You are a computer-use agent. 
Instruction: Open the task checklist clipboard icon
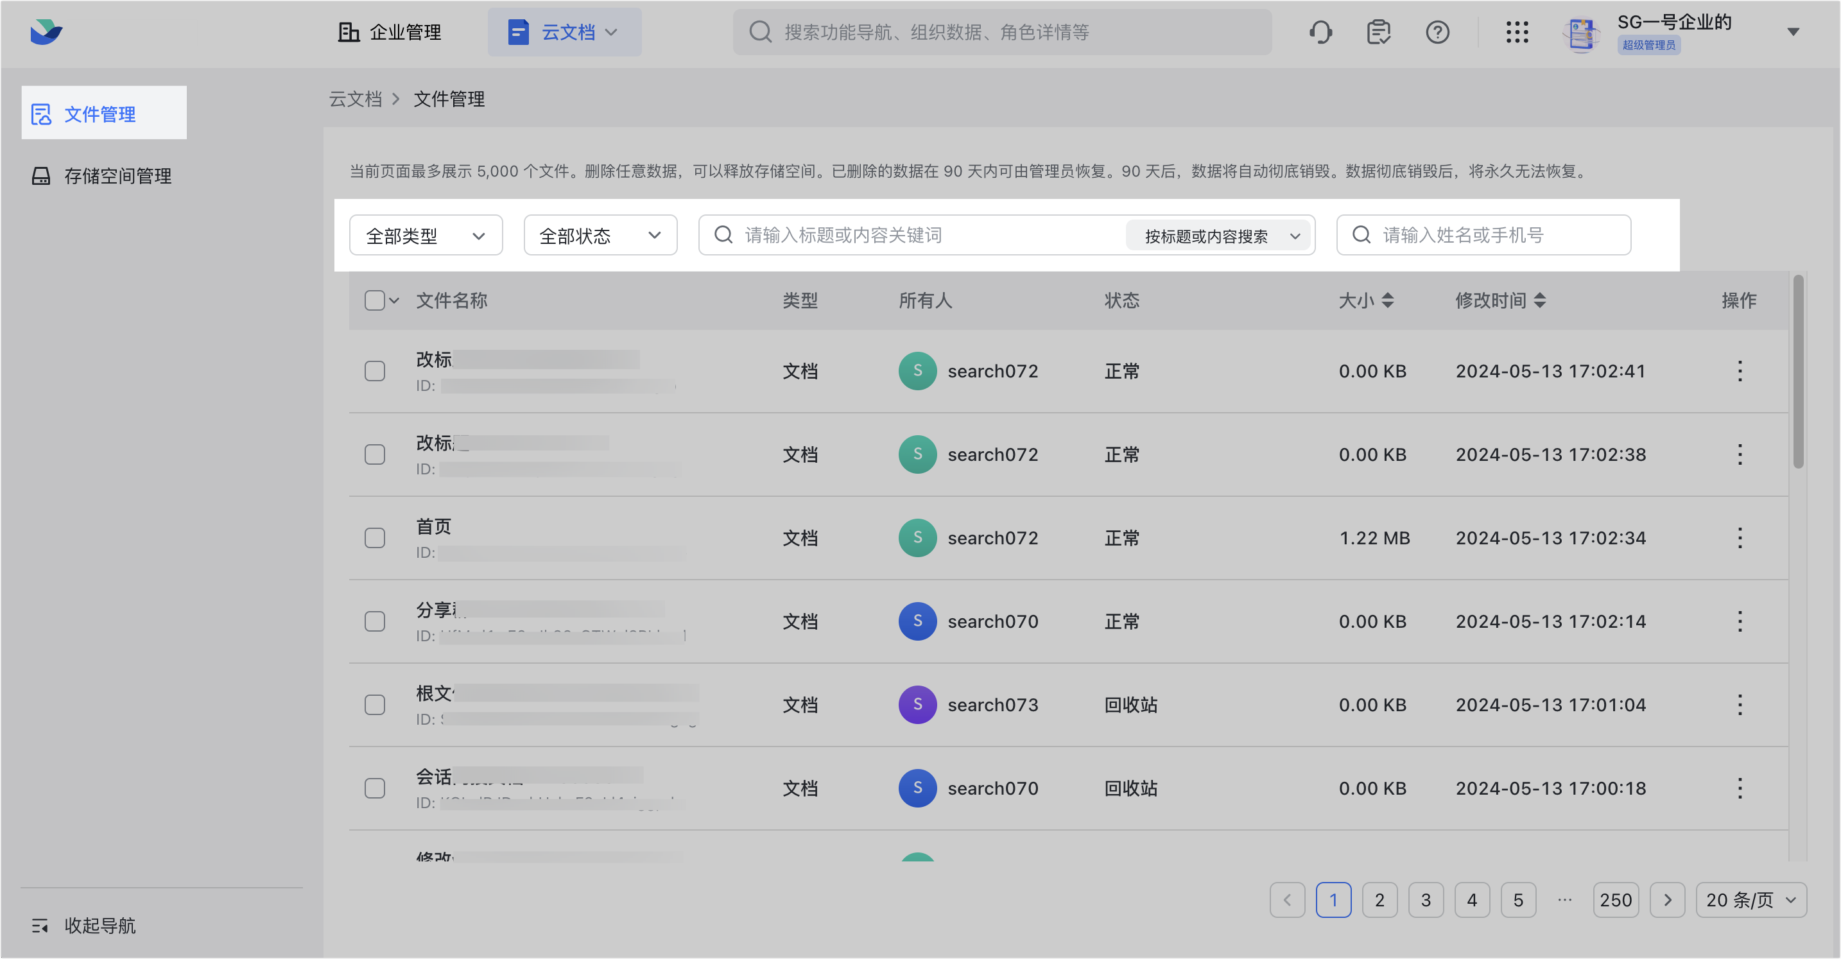(1379, 32)
